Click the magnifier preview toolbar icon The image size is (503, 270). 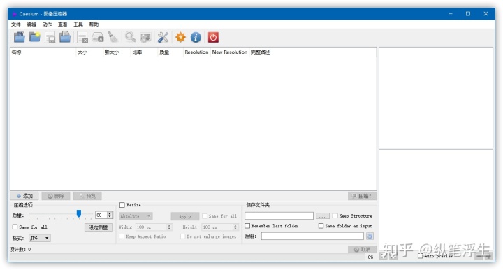[x=131, y=37]
